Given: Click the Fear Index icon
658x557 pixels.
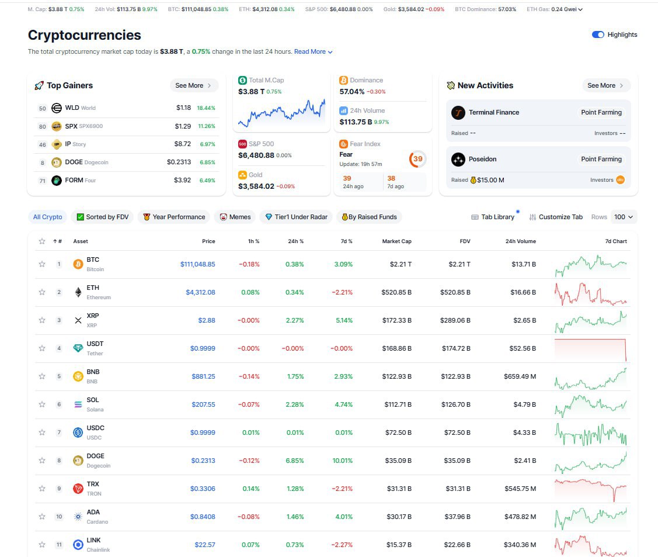Looking at the screenshot, I should point(343,144).
